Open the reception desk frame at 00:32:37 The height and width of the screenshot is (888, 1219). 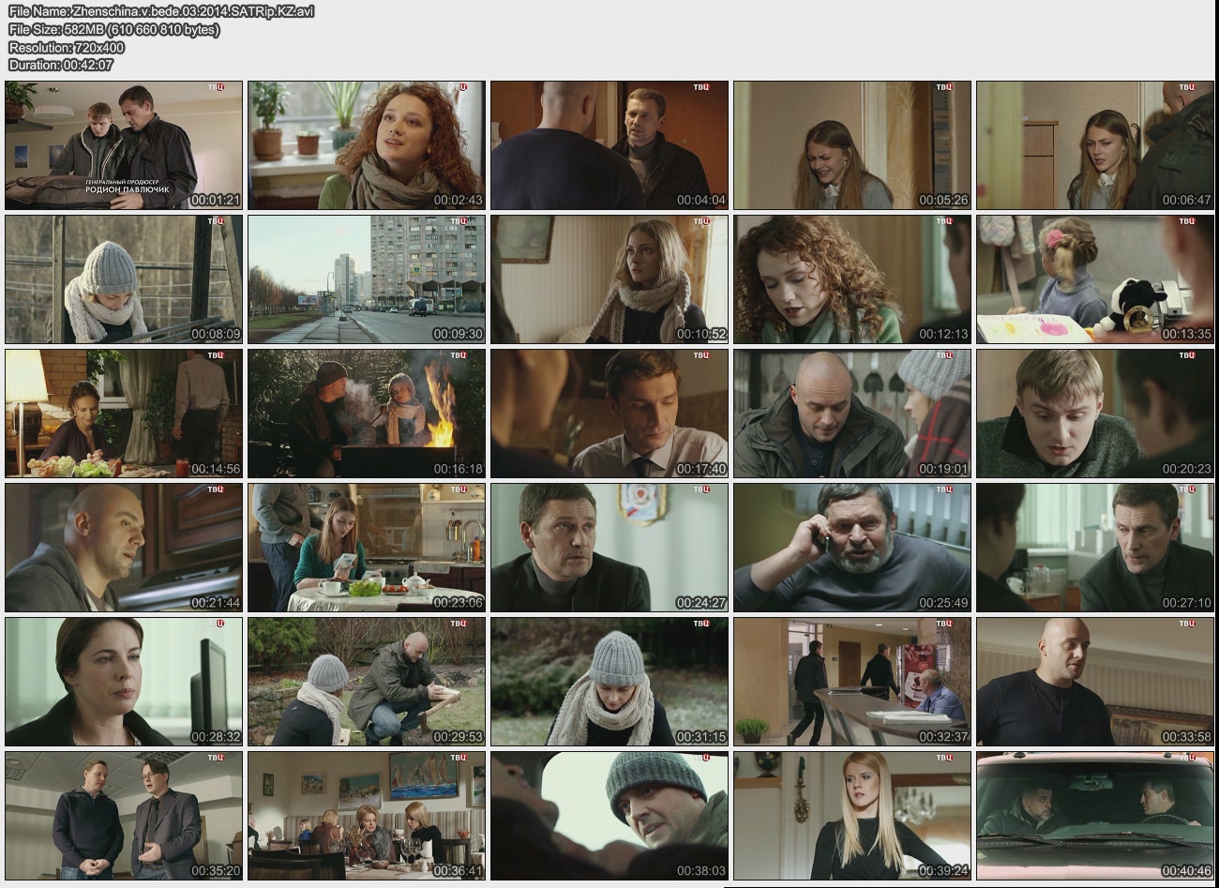coord(852,683)
